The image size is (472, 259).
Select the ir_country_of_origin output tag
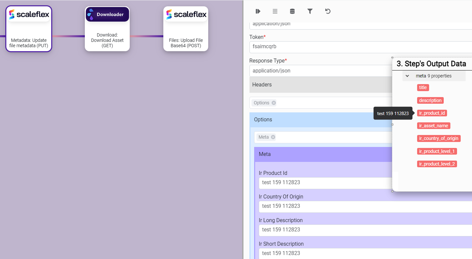click(x=438, y=138)
